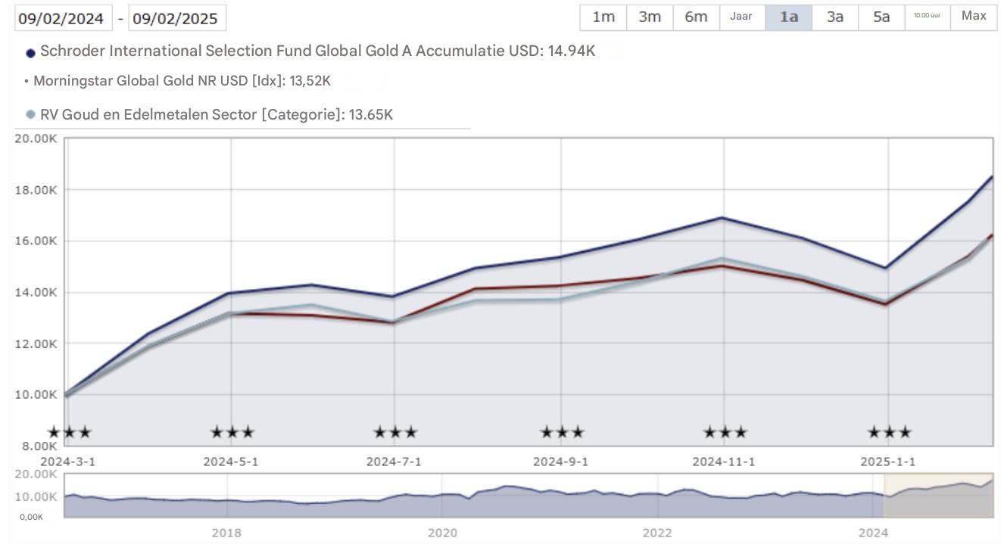Click the star rating marker near 2025-1-1
Viewport: 1001px width, 544px height.
coord(888,433)
